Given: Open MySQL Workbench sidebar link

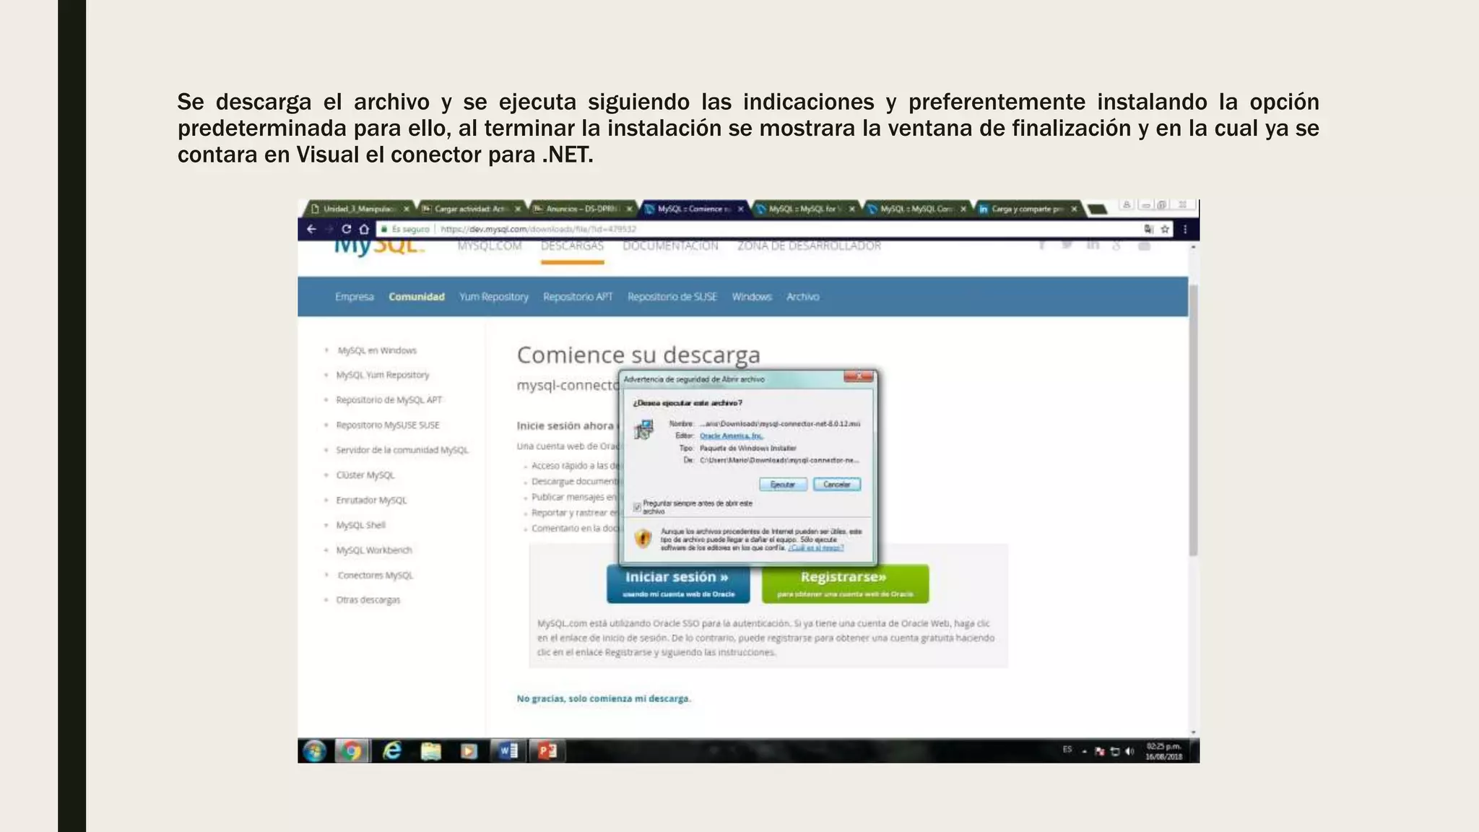Looking at the screenshot, I should [x=374, y=550].
